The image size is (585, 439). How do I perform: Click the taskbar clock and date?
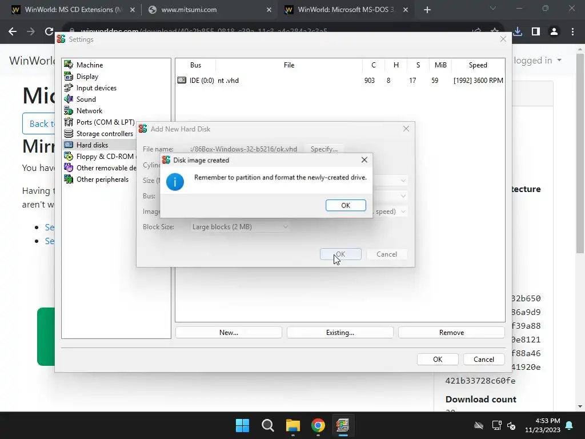pos(543,425)
